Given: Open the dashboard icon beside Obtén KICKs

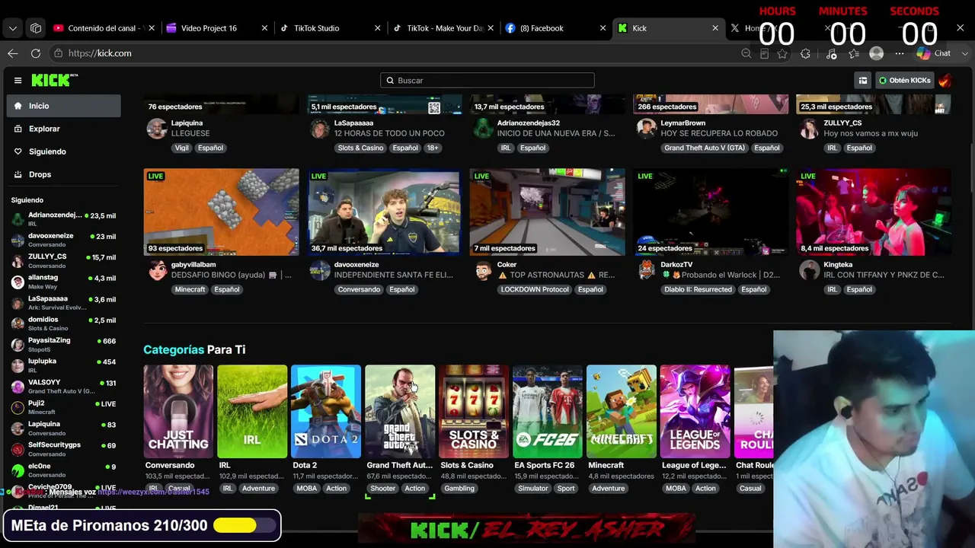Looking at the screenshot, I should [x=862, y=80].
